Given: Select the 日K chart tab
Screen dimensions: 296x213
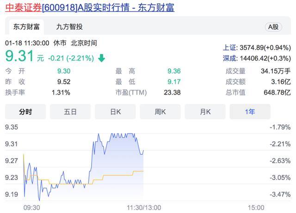Looking at the screenshot, I should [115, 112].
